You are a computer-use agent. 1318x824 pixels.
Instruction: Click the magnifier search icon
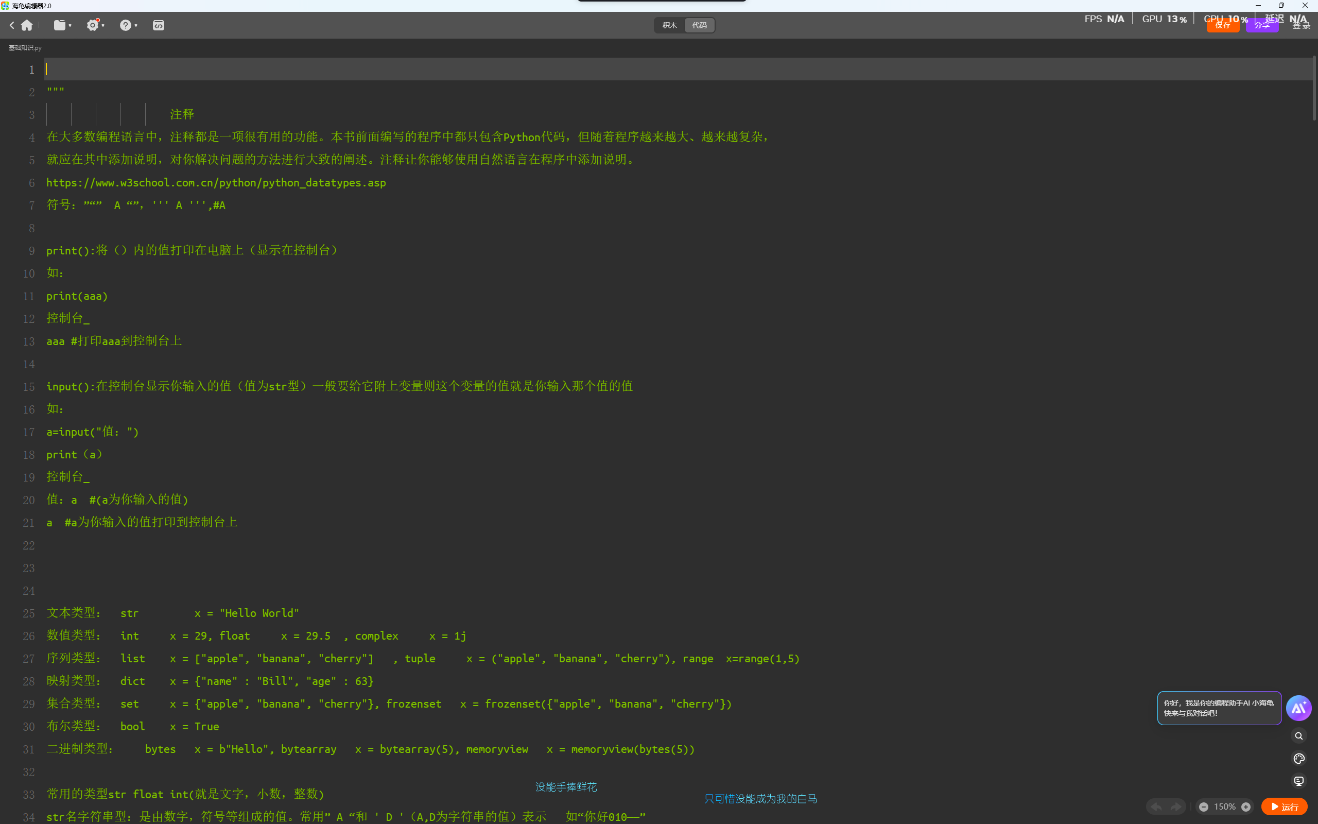[x=1298, y=736]
